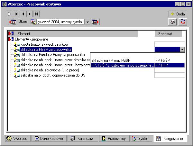This screenshot has width=193, height=146.
Task: Select składka finans. przez ubezpieczonego row
Action: [55, 65]
